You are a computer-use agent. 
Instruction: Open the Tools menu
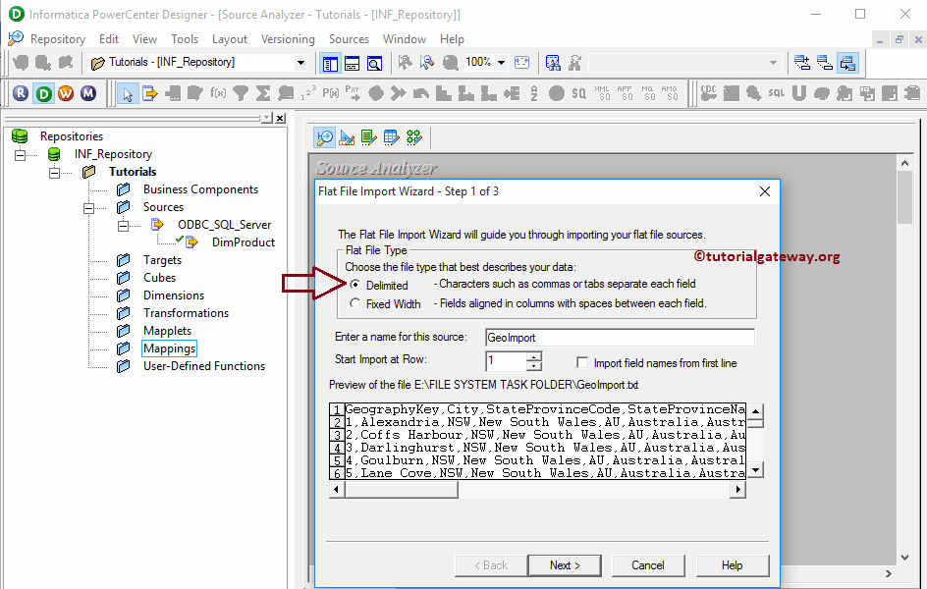[185, 39]
